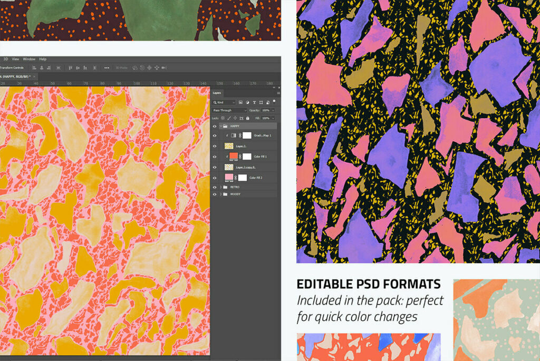Screen dimensions: 540x361
Task: Open the Layers panel hamburger menu
Action: (278, 93)
